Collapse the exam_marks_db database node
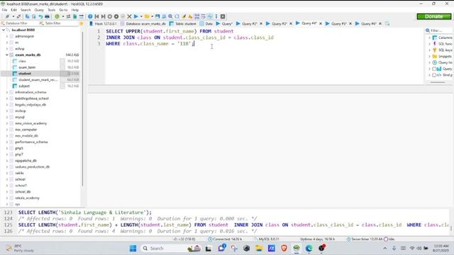The height and width of the screenshot is (255, 454). pos(7,55)
